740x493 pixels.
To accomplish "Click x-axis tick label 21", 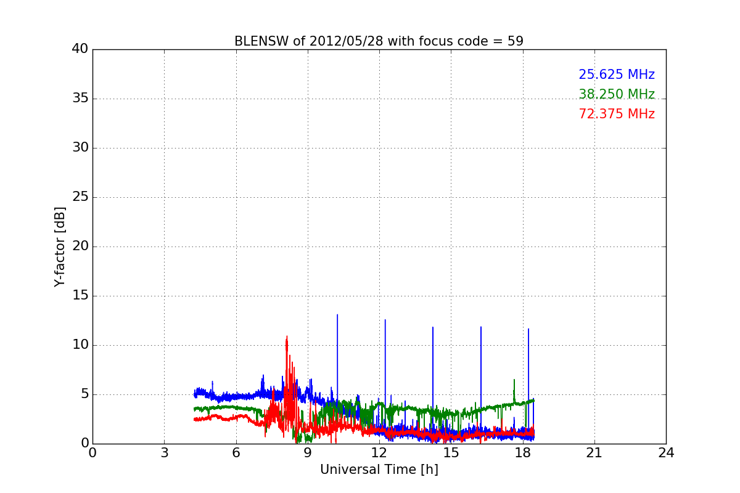I will pos(594,453).
